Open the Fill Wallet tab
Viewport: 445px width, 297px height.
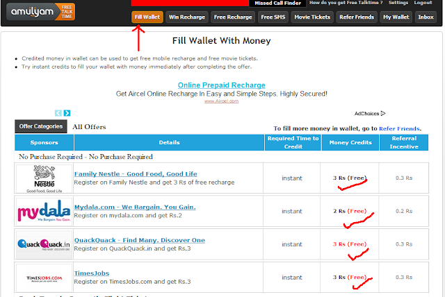[x=147, y=17]
